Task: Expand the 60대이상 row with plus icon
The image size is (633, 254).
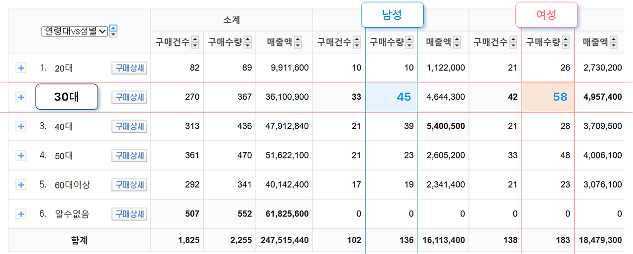Action: coord(21,184)
